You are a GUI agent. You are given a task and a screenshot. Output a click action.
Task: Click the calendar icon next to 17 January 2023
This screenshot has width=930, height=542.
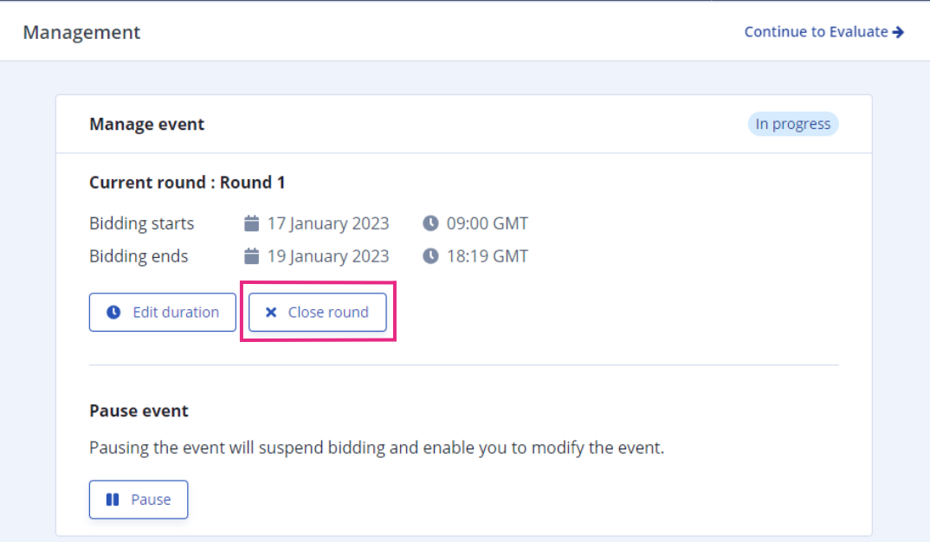pyautogui.click(x=251, y=223)
